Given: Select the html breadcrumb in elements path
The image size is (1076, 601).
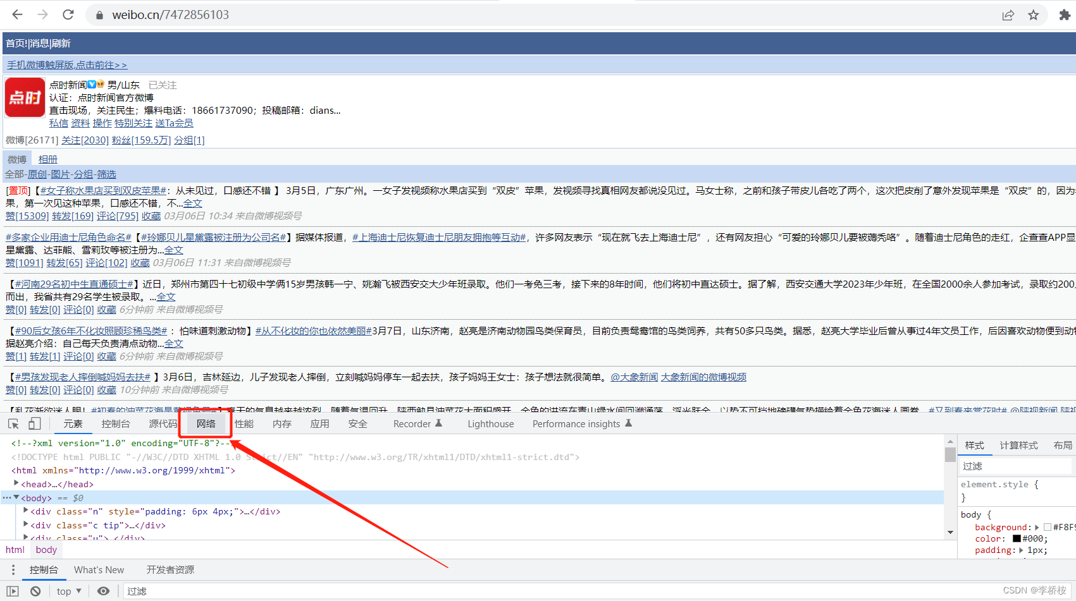Looking at the screenshot, I should [x=15, y=550].
